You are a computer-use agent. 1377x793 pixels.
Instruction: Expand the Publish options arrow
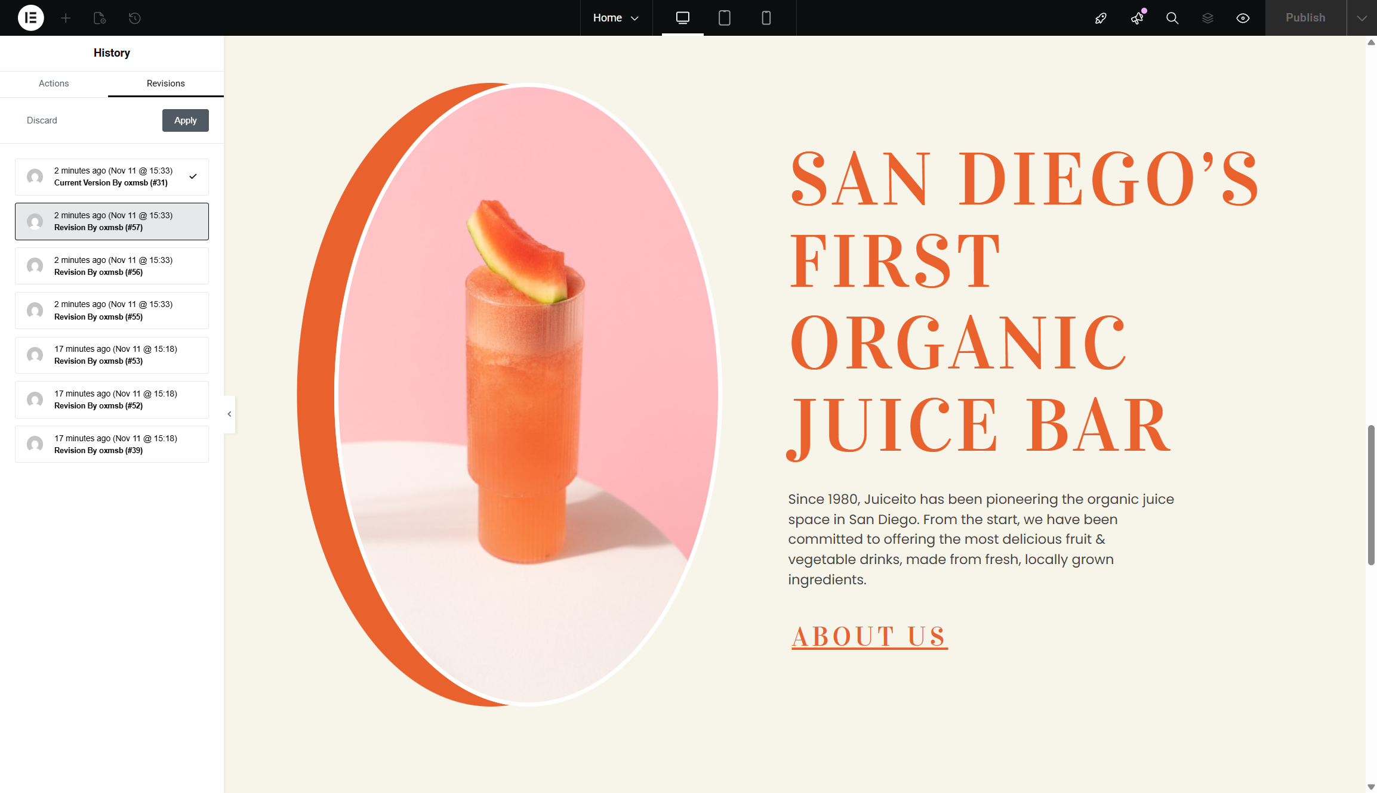[1361, 18]
